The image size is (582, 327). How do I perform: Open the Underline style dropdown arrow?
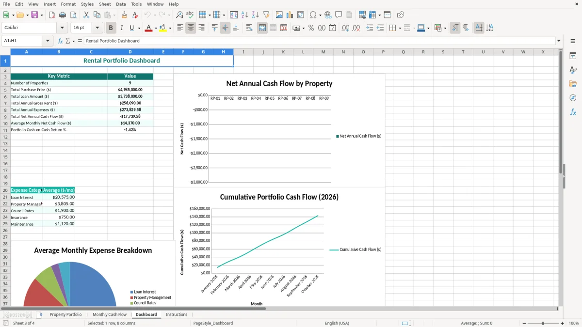[x=139, y=28]
